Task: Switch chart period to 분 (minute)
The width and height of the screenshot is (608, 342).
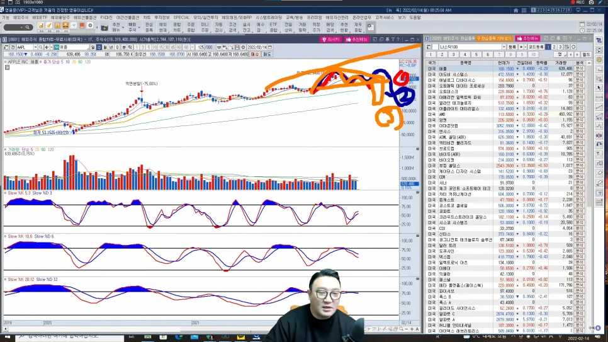Action: (124, 47)
